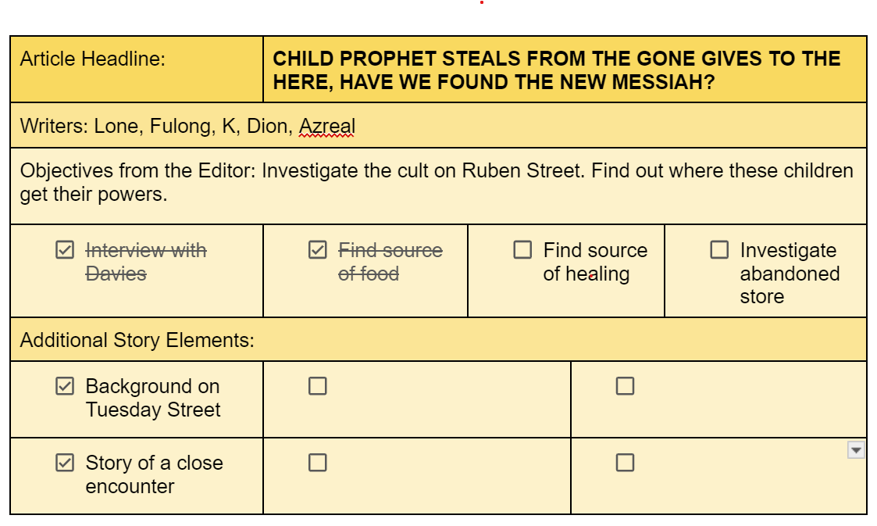Place cursor in Objectives from the Editor text
This screenshot has height=526, width=877.
pos(437,182)
